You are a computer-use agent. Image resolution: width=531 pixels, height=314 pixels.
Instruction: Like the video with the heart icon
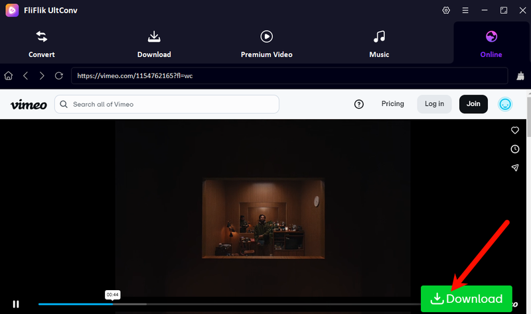coord(515,130)
